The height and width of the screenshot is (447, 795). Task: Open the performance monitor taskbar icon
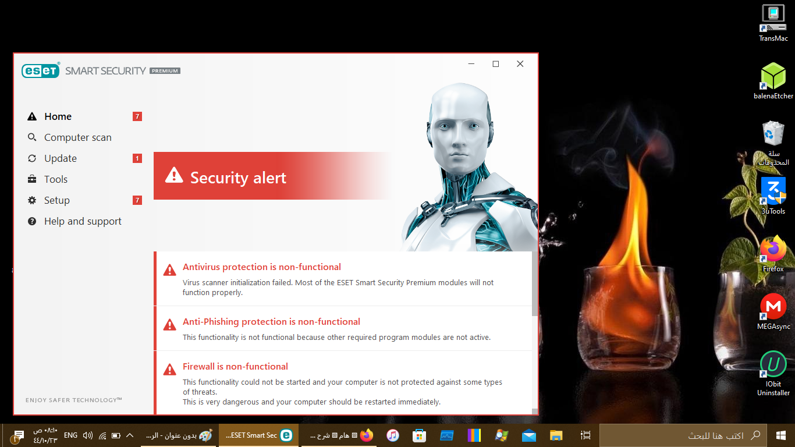(x=446, y=435)
